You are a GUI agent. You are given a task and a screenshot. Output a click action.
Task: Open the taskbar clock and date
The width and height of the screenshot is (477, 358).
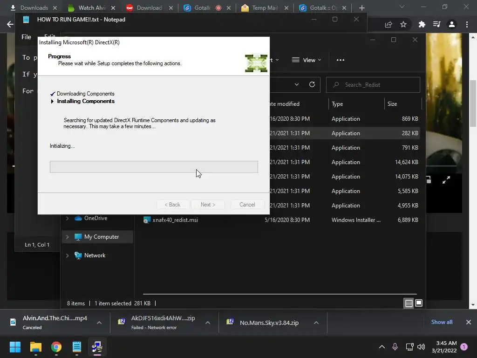point(444,347)
